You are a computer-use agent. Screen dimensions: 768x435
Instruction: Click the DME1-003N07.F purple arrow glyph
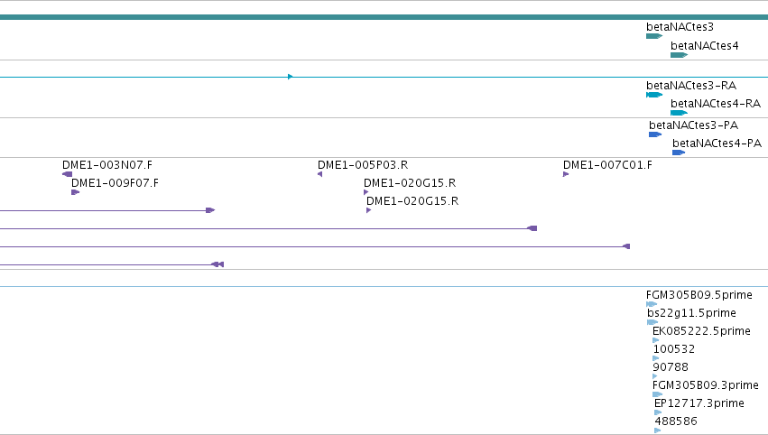(x=67, y=174)
